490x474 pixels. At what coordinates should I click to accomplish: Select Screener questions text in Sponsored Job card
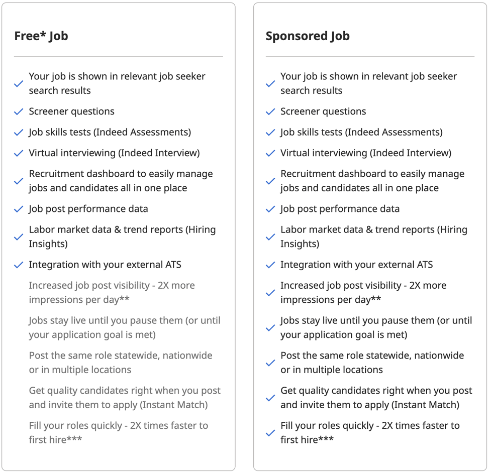click(x=323, y=111)
